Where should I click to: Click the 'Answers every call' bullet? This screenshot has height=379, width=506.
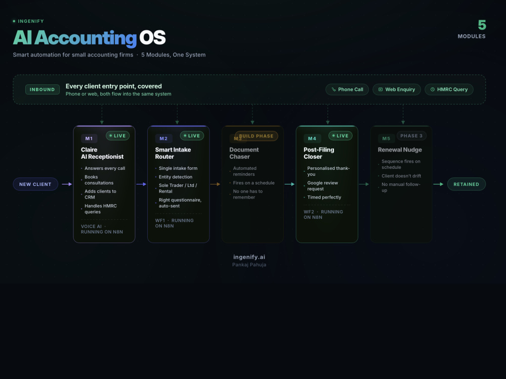(x=105, y=168)
